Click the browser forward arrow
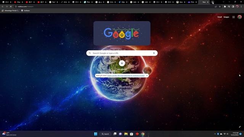The width and height of the screenshot is (244, 137). tap(7, 7)
